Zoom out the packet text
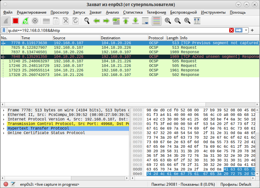This screenshot has width=260, height=188. click(x=178, y=21)
